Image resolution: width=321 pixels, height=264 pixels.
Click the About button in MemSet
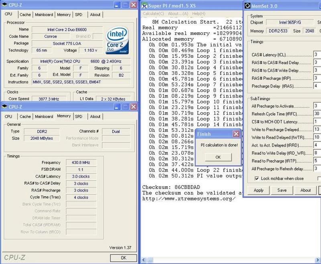click(x=305, y=190)
